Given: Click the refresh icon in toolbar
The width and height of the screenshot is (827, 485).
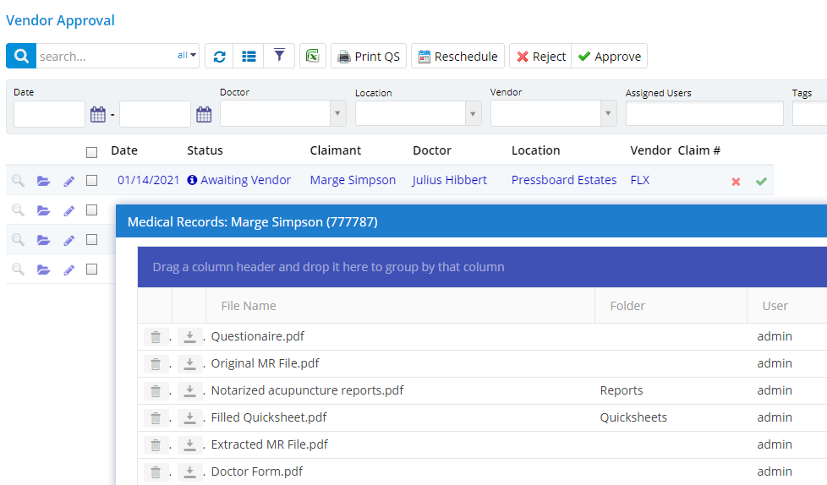Looking at the screenshot, I should pyautogui.click(x=220, y=57).
